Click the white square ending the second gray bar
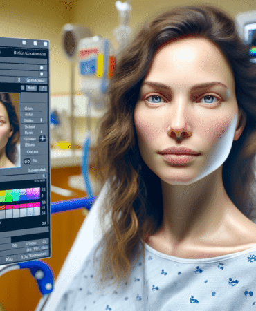Screen dimensions: 256x311 42,74
